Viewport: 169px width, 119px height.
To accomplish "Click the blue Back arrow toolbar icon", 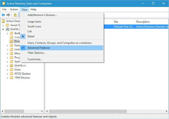I will (3, 15).
